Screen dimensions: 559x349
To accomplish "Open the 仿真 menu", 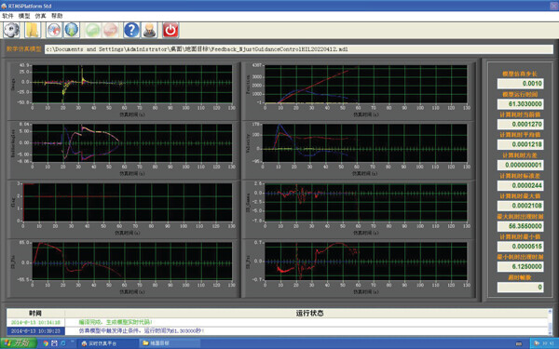I will coord(40,16).
